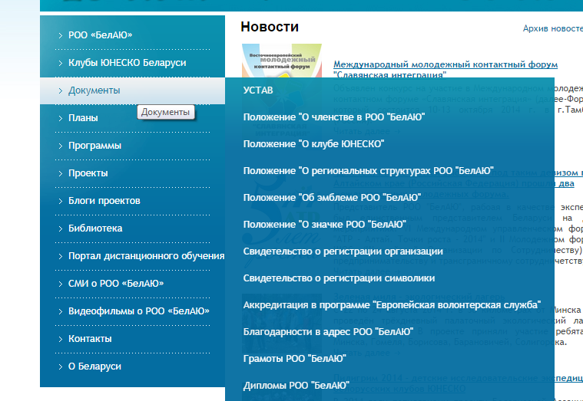Screen dimensions: 583x401
Task: Click the chevron arrow beside Документы
Action: (61, 91)
